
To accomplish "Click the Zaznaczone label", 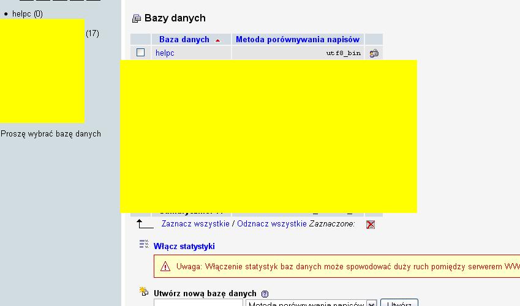I will click(331, 224).
